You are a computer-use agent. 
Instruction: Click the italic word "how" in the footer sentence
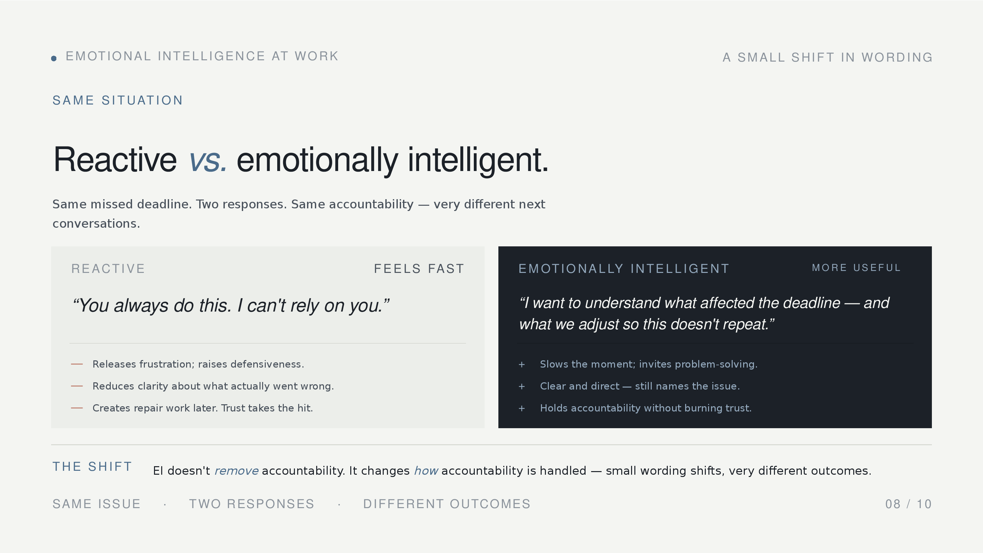pyautogui.click(x=426, y=471)
